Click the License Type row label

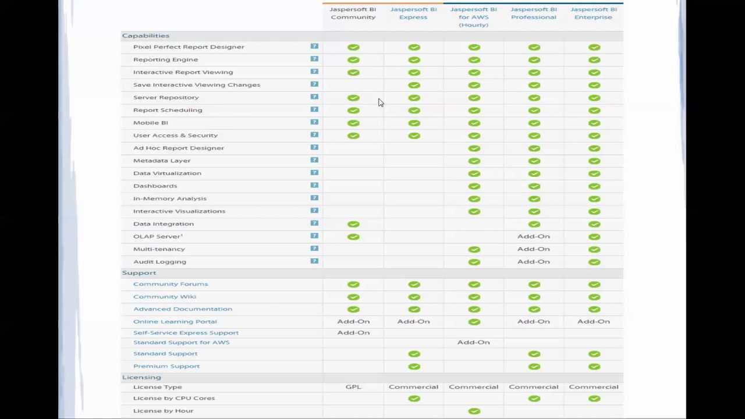158,387
